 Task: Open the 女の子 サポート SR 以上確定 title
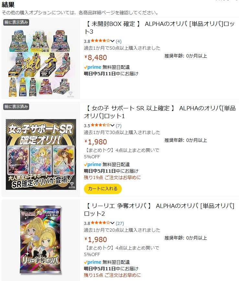coord(160,112)
